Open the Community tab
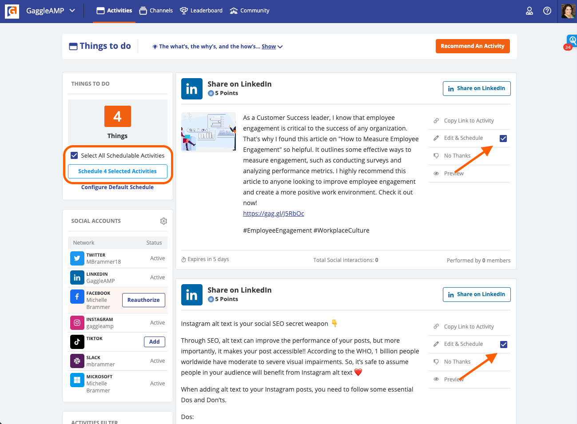The height and width of the screenshot is (424, 577). [250, 11]
